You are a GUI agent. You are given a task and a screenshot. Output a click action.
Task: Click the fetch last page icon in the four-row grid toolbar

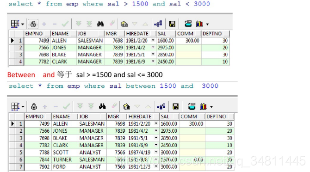89,24
